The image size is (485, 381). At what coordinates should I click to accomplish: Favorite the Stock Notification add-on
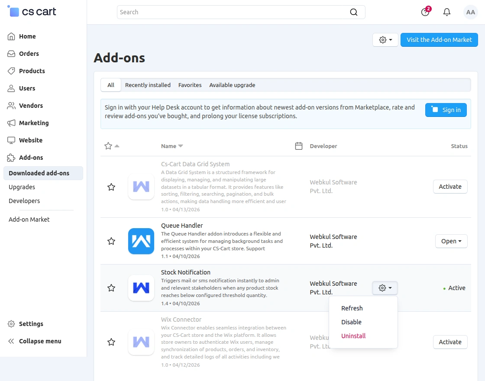(x=111, y=288)
